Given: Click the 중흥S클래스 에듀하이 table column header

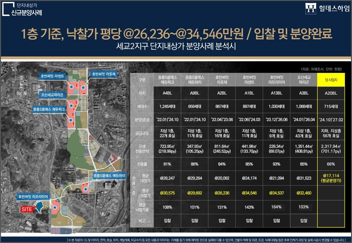Looking at the screenshot, I should [x=195, y=80].
